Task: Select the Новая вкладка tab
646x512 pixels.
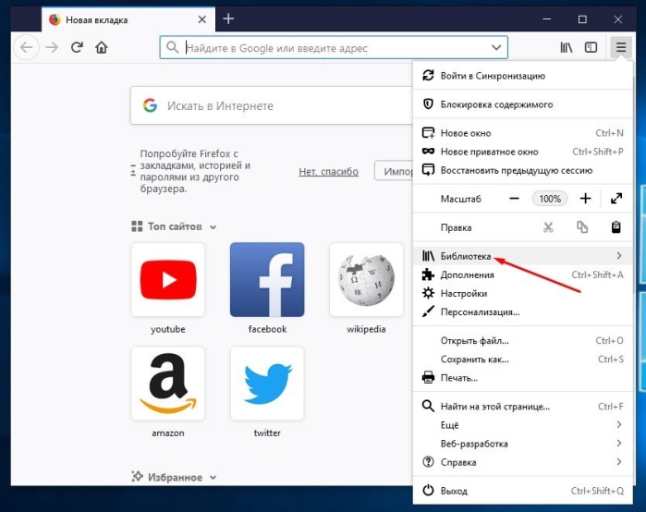Action: 128,19
